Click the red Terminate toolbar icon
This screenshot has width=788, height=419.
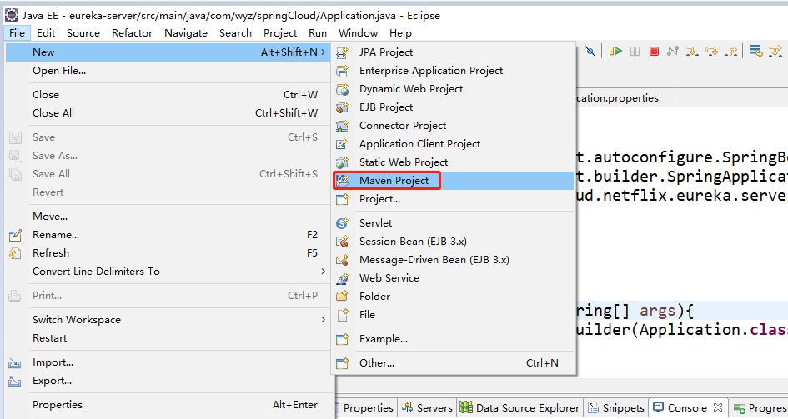click(x=654, y=51)
